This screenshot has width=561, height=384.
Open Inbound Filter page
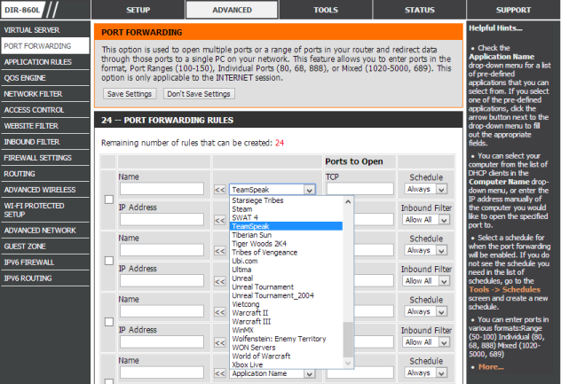tap(44, 142)
